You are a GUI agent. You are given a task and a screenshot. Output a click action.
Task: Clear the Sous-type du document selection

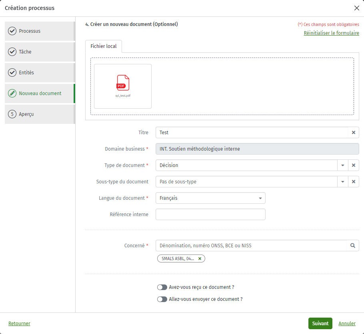point(353,182)
